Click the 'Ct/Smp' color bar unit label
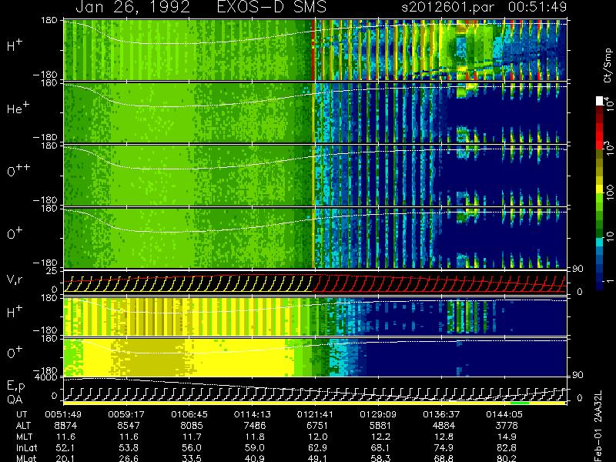Viewport: 616px width, 462px height. (x=608, y=65)
